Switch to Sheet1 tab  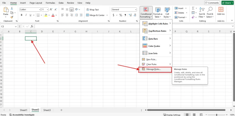pyautogui.click(x=24, y=110)
